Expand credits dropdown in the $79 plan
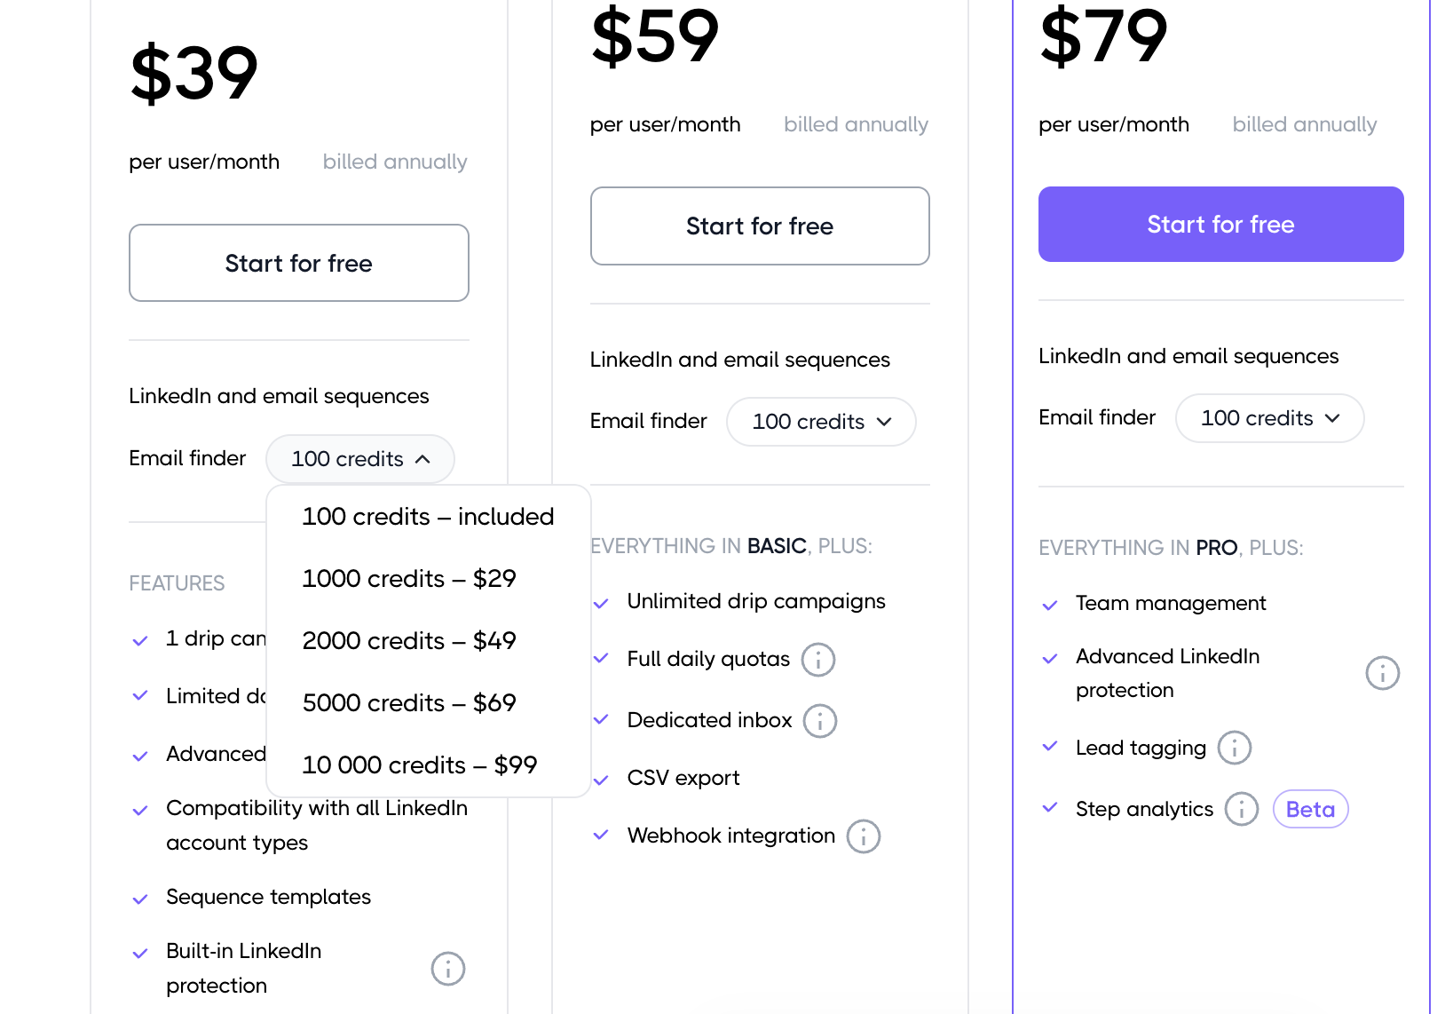1445x1014 pixels. coord(1269,418)
